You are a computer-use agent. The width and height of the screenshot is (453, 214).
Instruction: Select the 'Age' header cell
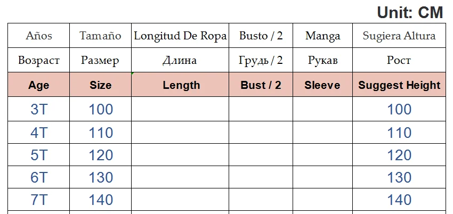(39, 85)
